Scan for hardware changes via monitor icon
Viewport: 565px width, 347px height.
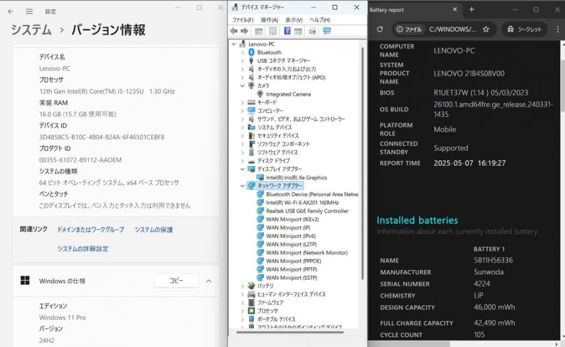tap(327, 31)
